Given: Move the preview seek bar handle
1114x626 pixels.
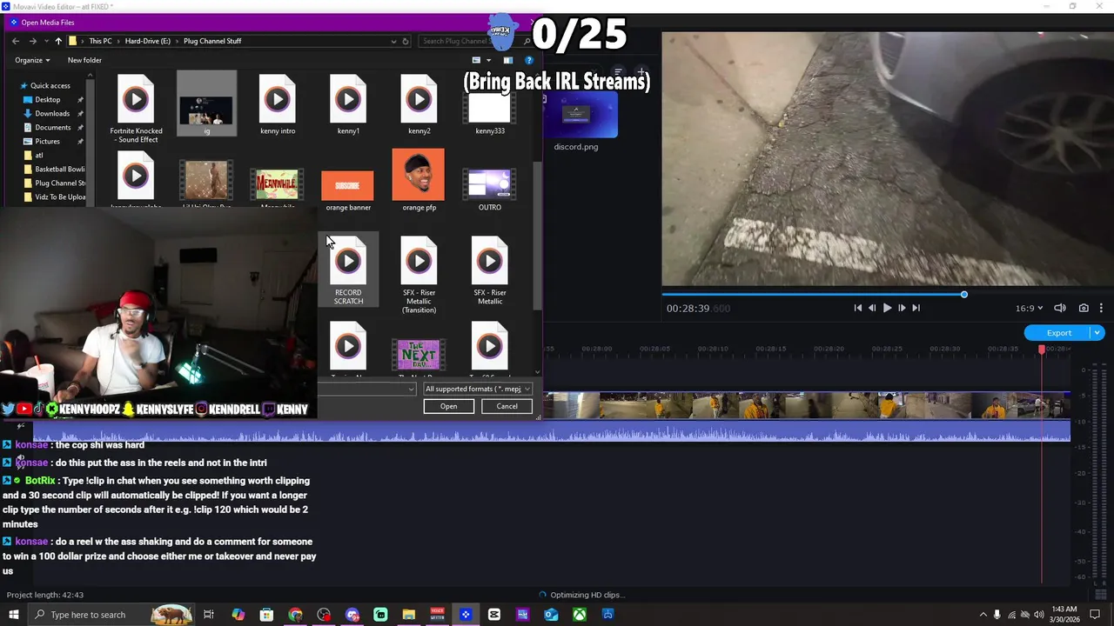Looking at the screenshot, I should [963, 295].
